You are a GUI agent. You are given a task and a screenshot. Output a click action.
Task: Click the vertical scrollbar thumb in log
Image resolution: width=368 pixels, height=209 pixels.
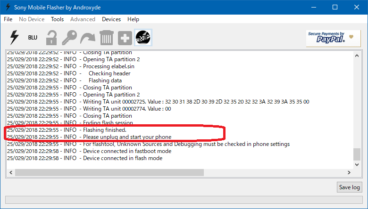357,154
